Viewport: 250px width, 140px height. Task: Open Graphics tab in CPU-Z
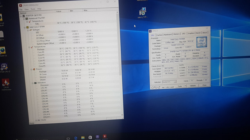coord(191,33)
